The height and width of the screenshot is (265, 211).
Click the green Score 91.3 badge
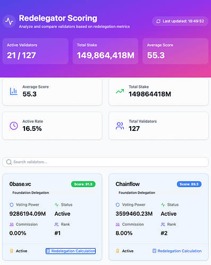(83, 184)
